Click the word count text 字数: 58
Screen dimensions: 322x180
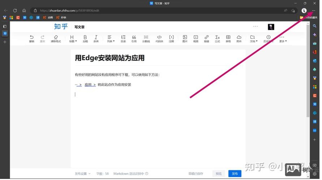(x=103, y=174)
